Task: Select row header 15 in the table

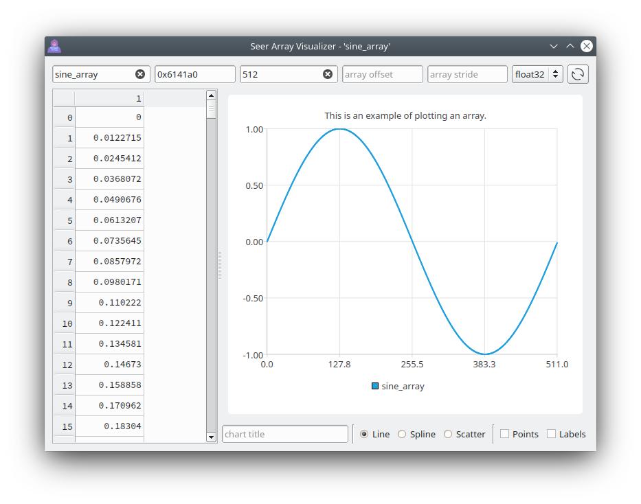Action: pyautogui.click(x=64, y=426)
